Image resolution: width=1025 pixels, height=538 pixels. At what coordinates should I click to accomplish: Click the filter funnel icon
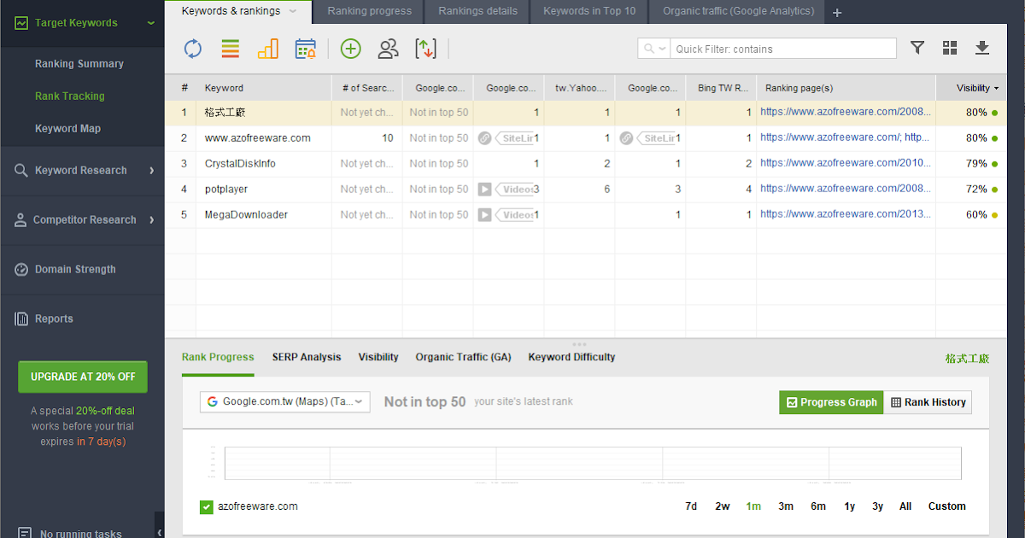coord(917,48)
